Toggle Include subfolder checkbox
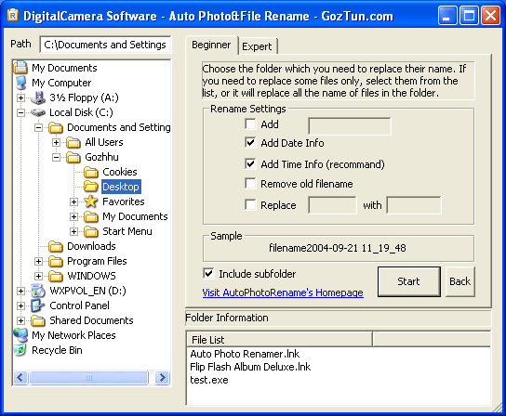This screenshot has height=416, width=506. click(x=208, y=274)
